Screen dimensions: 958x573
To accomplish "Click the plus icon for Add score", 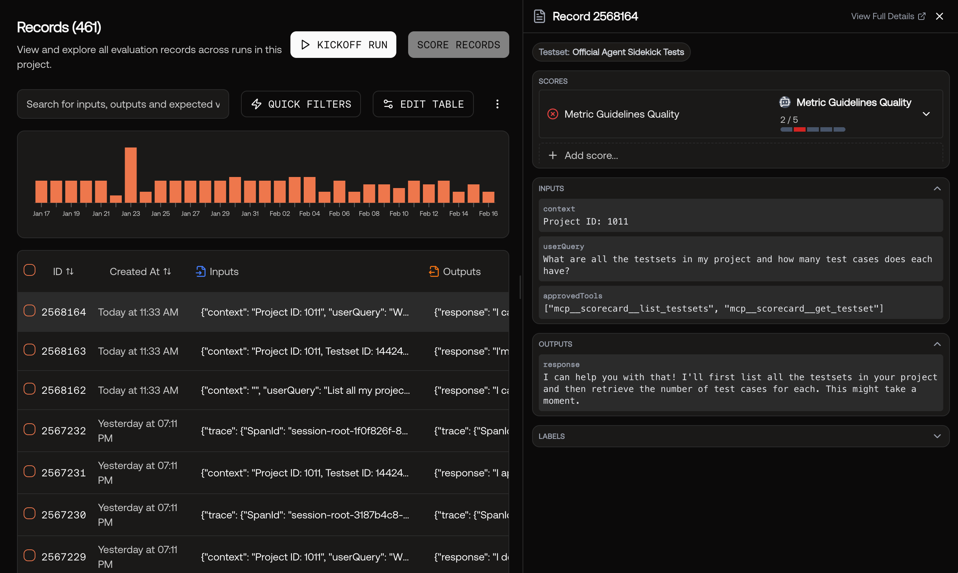I will tap(552, 155).
